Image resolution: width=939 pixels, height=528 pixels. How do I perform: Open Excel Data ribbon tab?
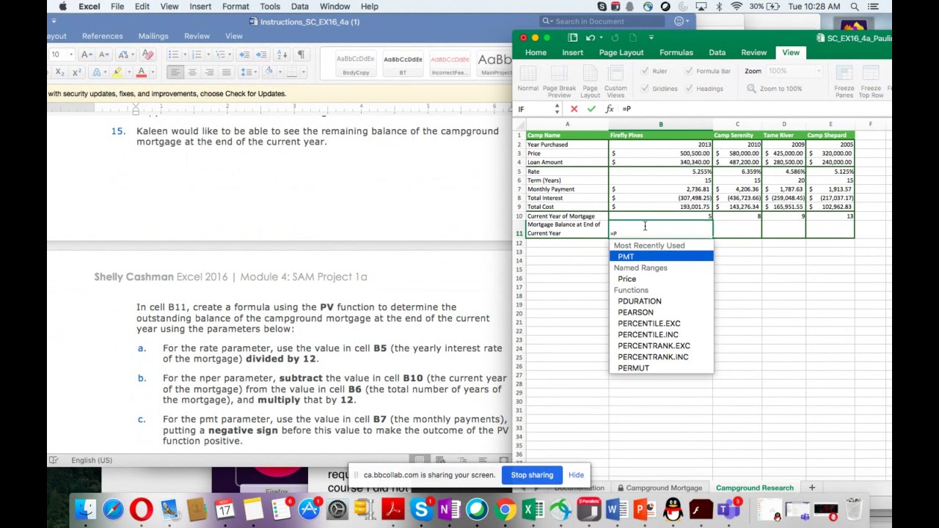717,53
